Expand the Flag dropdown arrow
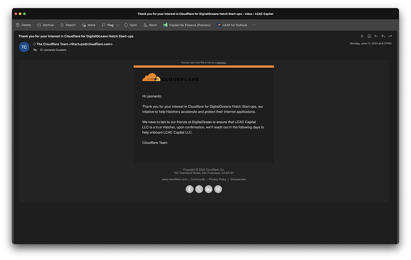The height and width of the screenshot is (260, 411). pyautogui.click(x=118, y=25)
